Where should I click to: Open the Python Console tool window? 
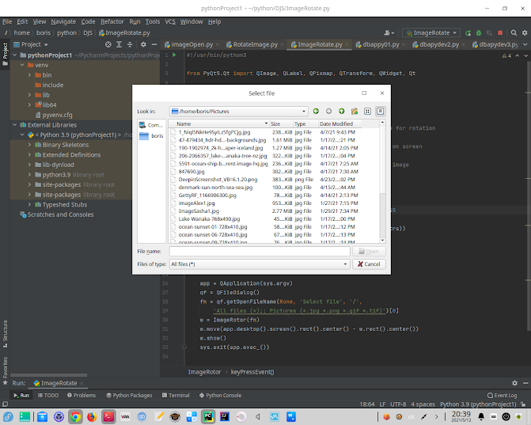pyautogui.click(x=220, y=395)
